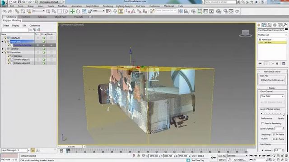
Task: Toggle renderable icon for Cameras layer
Action: tap(44, 49)
